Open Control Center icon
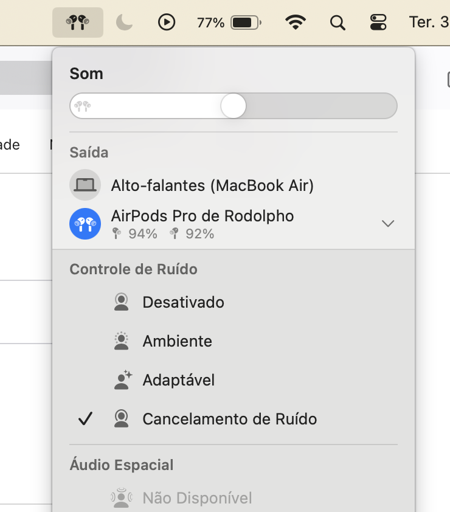Image resolution: width=450 pixels, height=512 pixels. 378,23
